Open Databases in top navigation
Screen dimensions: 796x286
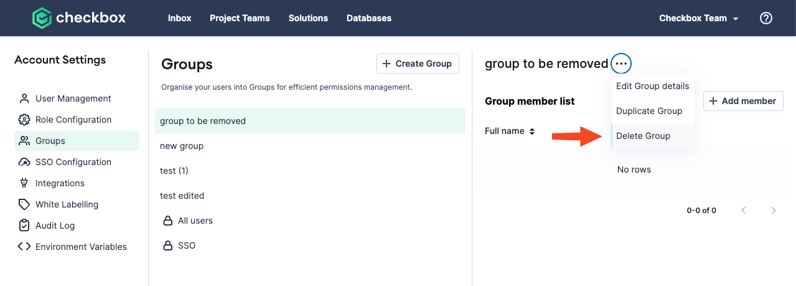pos(369,18)
